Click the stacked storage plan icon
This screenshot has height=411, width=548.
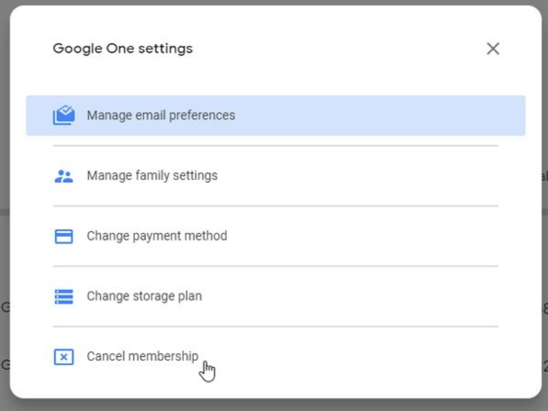(63, 296)
